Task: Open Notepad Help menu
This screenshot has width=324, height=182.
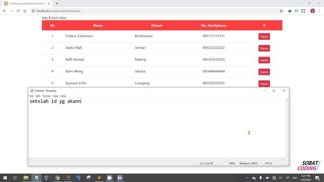Action: pos(63,96)
